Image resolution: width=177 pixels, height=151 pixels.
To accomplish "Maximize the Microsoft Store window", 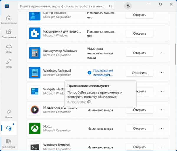I will [160, 4].
